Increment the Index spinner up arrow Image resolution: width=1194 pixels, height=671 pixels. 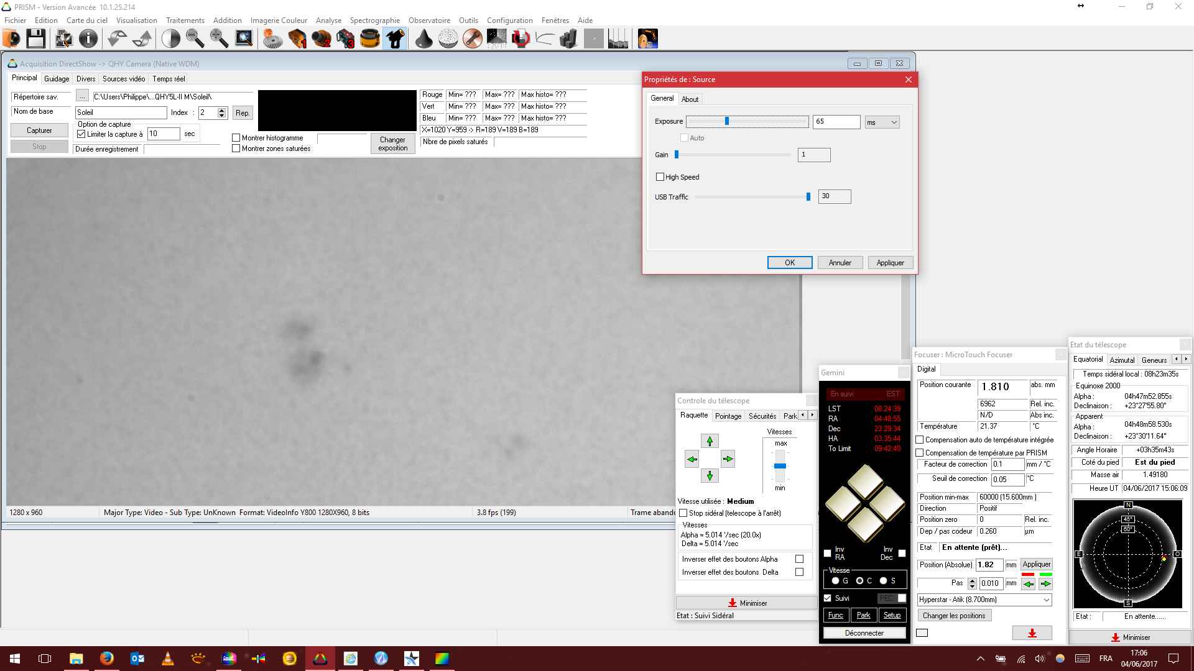[x=222, y=110]
